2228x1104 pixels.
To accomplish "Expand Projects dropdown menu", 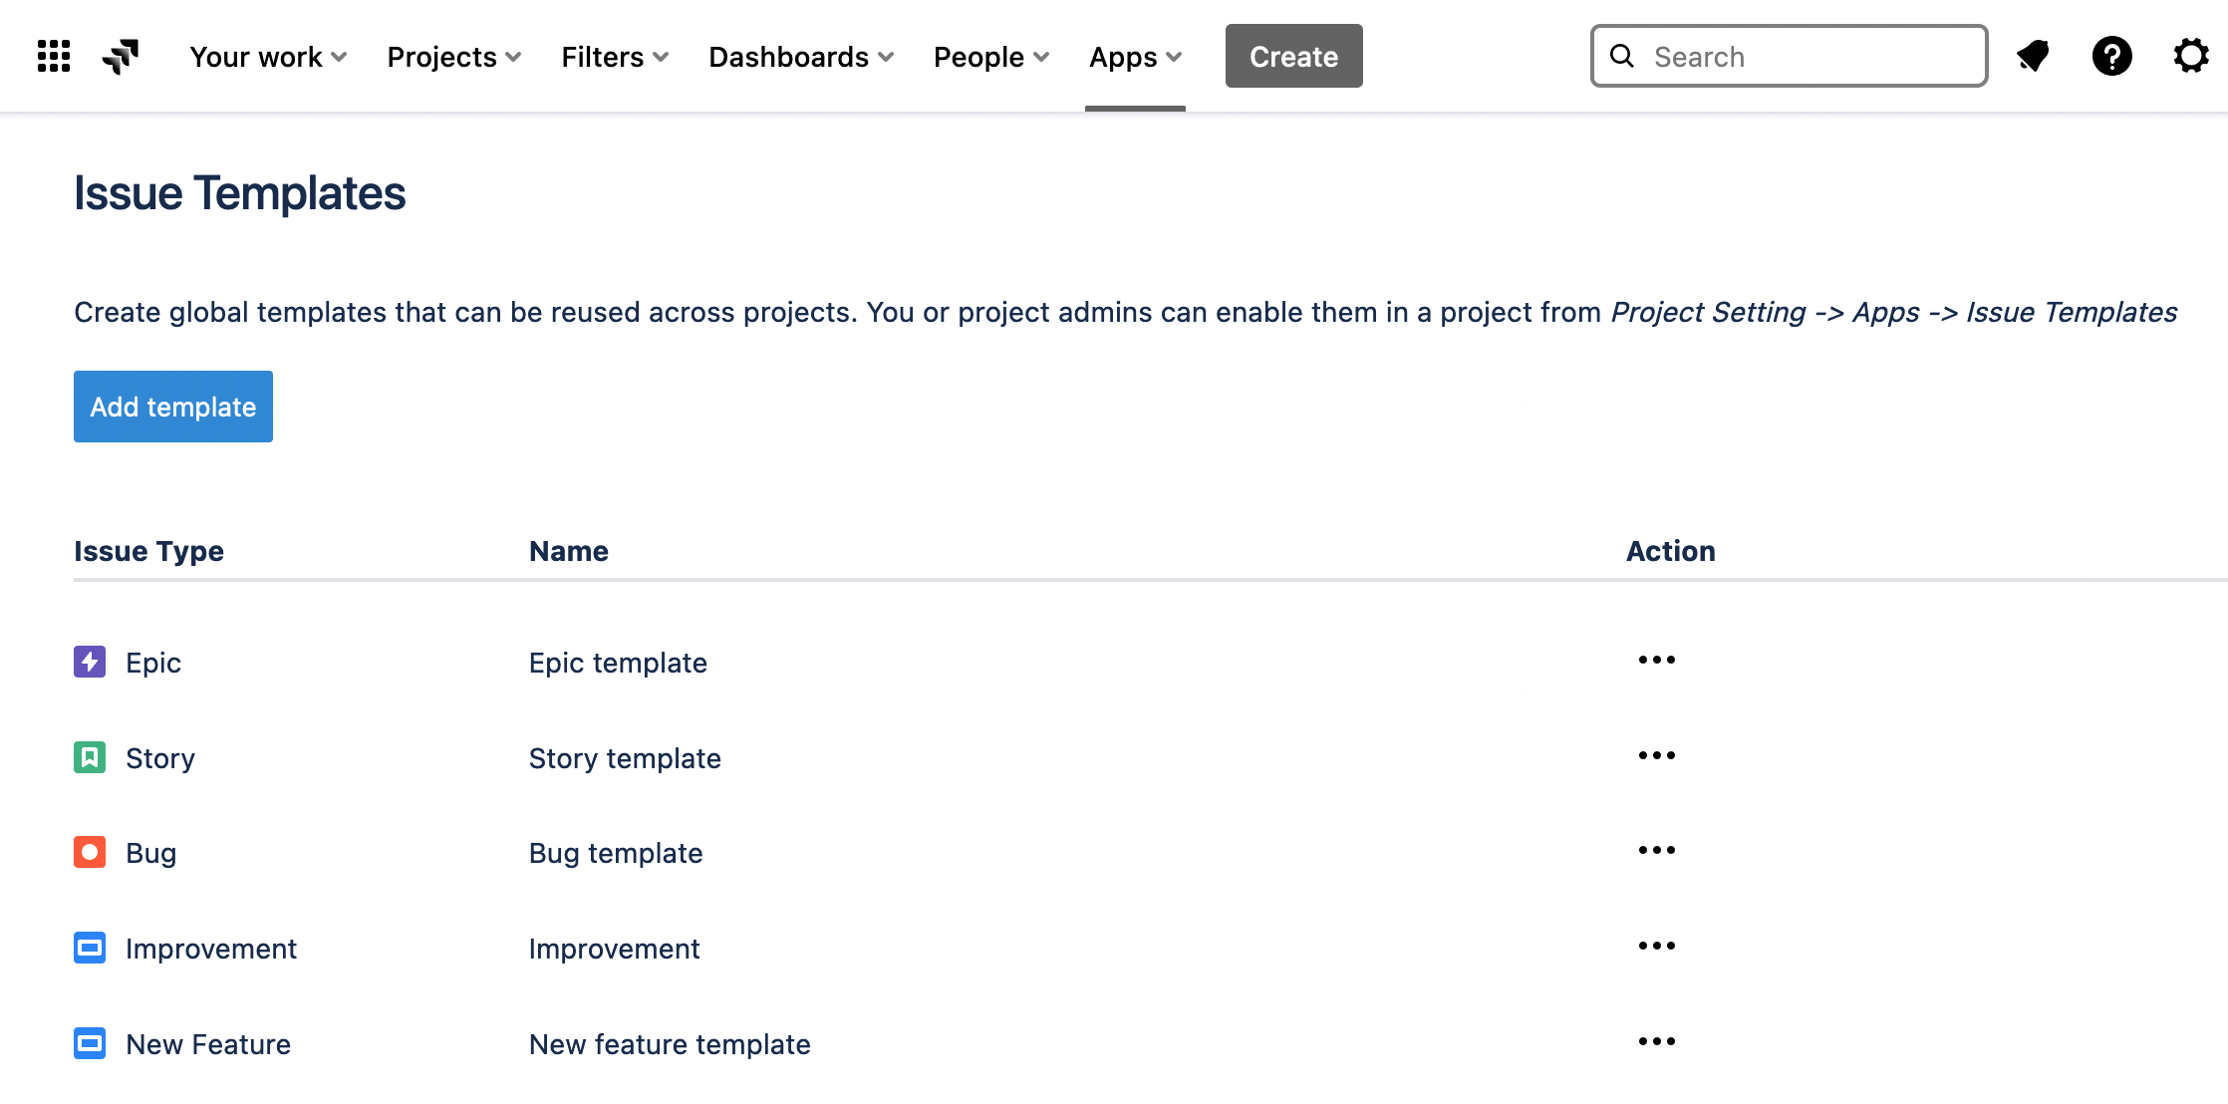I will coord(453,57).
